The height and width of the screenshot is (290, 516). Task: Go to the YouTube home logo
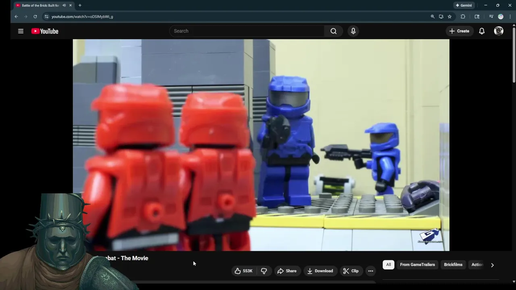[45, 31]
